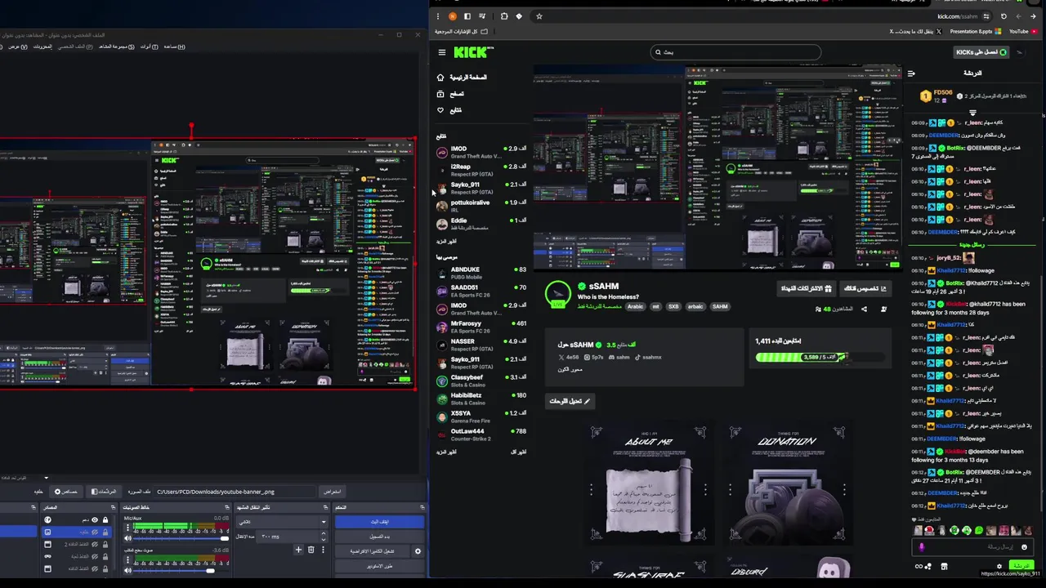1046x588 pixels.
Task: Bookmark page with browser star icon
Action: pyautogui.click(x=539, y=16)
